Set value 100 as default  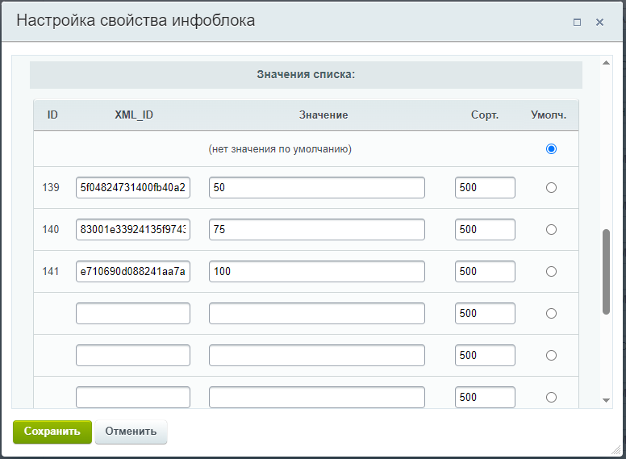coord(551,271)
